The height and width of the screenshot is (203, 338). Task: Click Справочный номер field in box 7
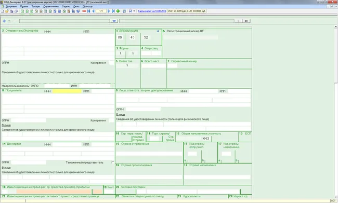pos(172,65)
